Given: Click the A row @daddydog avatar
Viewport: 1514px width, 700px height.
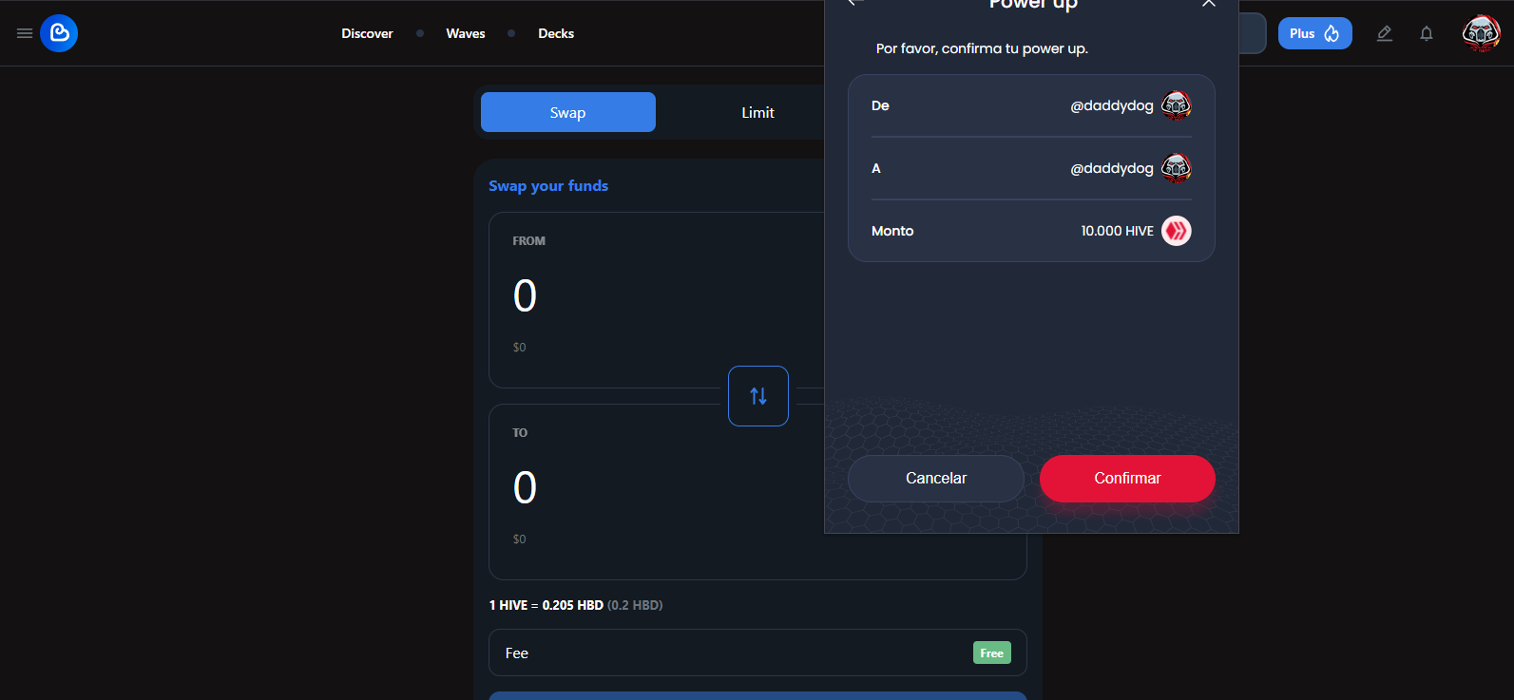Looking at the screenshot, I should coord(1177,168).
